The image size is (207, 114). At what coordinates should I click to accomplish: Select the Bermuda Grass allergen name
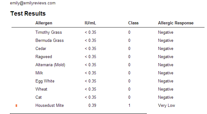(49, 40)
